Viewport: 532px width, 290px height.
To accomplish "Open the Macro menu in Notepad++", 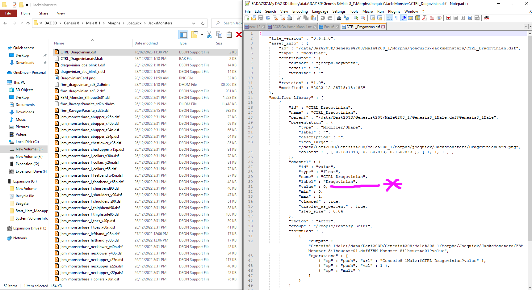I will tap(367, 11).
